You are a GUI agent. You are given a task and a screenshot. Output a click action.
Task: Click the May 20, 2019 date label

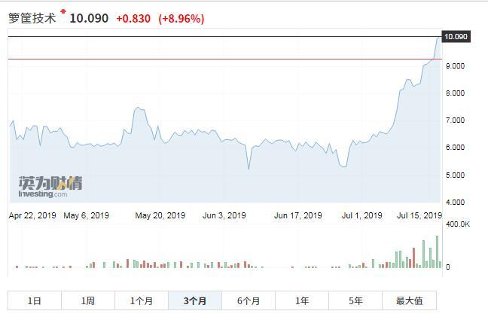pos(160,215)
